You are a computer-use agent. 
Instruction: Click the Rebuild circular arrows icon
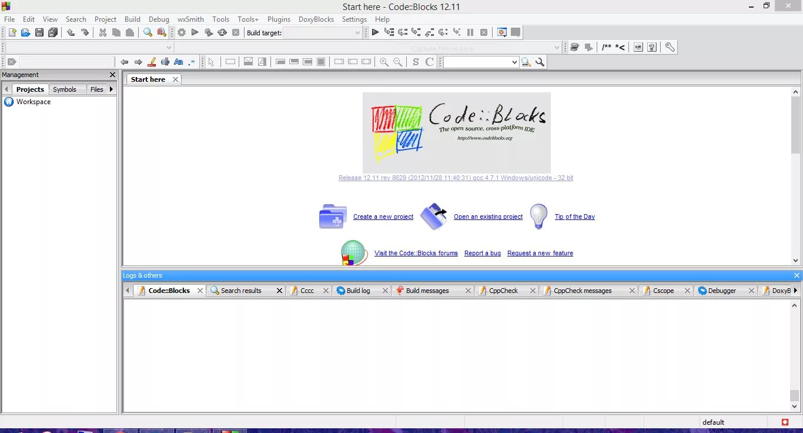222,32
